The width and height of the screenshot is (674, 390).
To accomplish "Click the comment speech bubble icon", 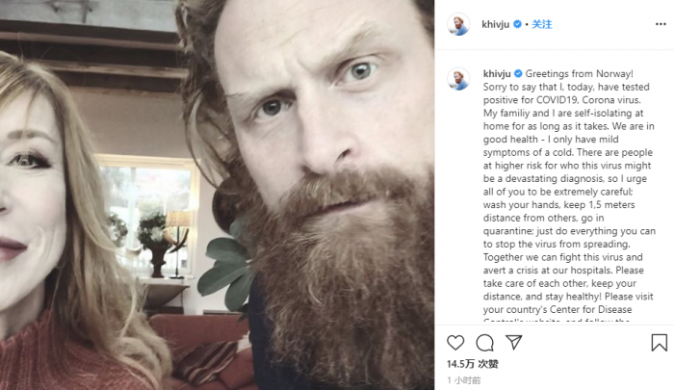I will [485, 342].
